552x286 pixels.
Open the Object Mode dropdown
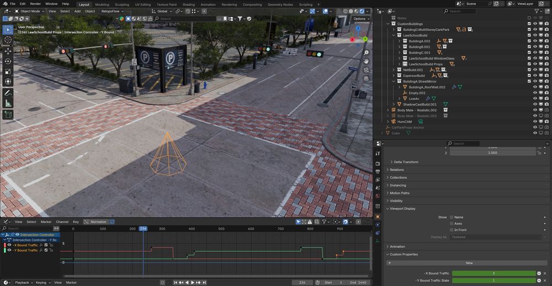(x=30, y=11)
